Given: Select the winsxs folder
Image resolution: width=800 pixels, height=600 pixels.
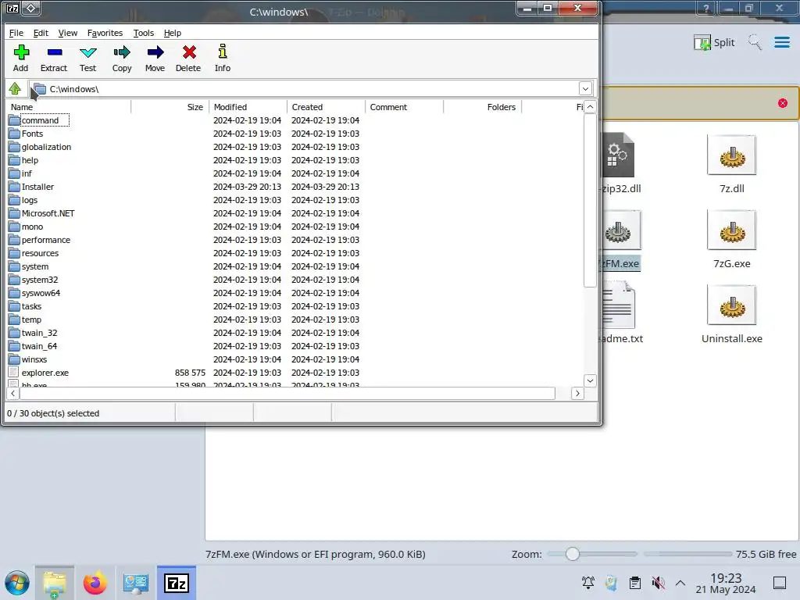Looking at the screenshot, I should pyautogui.click(x=34, y=359).
